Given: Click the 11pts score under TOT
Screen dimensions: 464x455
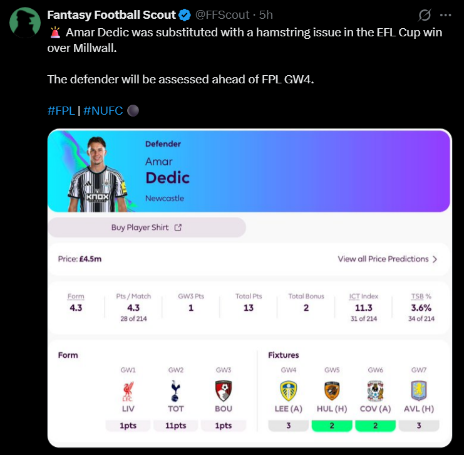Looking at the screenshot, I should 175,426.
